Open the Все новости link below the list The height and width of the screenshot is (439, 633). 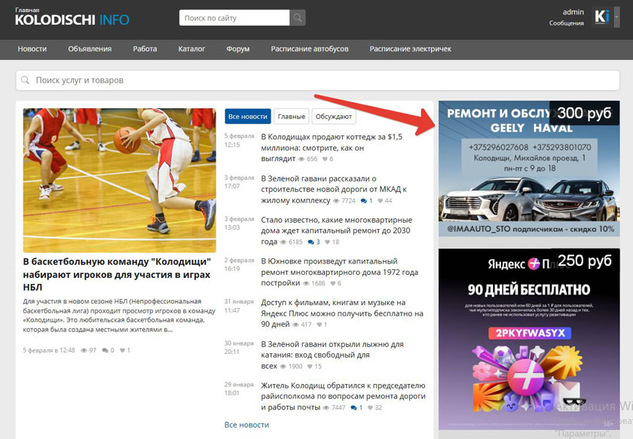[246, 425]
